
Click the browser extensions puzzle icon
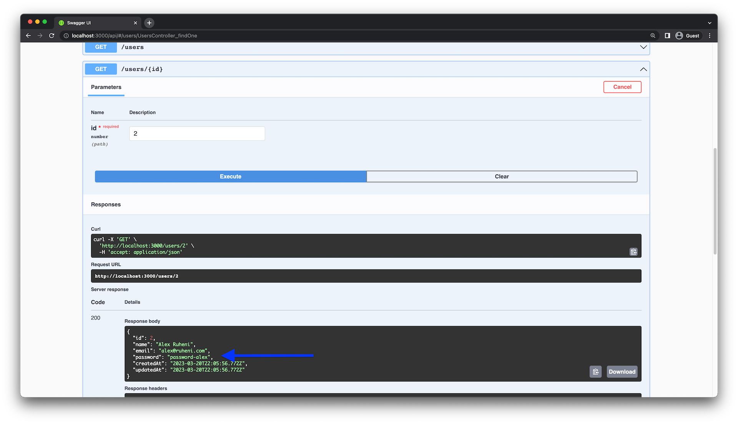[x=668, y=35]
